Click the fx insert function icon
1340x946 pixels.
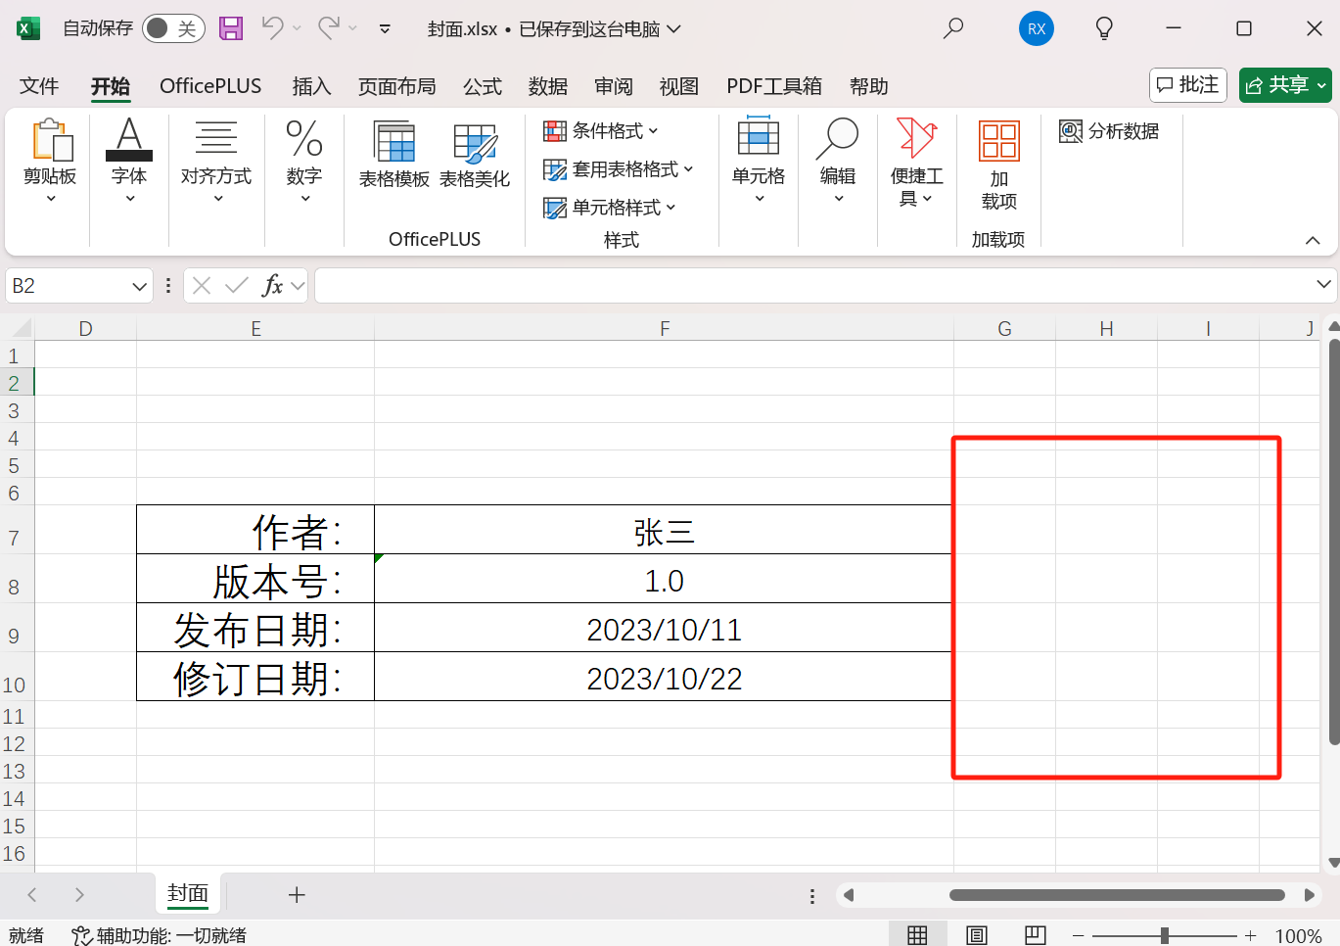pos(272,286)
